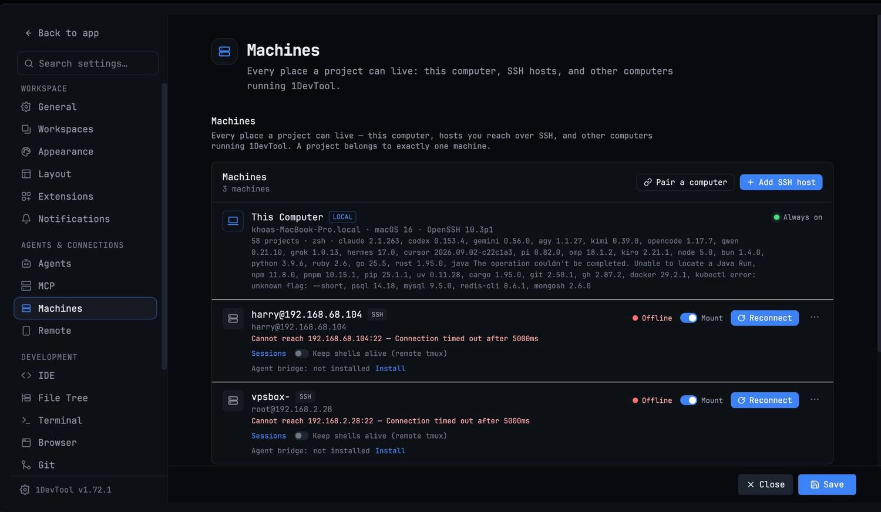Open more options menu for vpsbox-
The image size is (881, 512).
(815, 399)
